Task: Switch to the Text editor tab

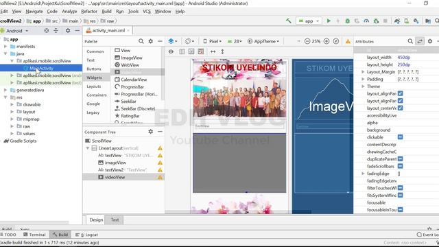Action: point(115,220)
